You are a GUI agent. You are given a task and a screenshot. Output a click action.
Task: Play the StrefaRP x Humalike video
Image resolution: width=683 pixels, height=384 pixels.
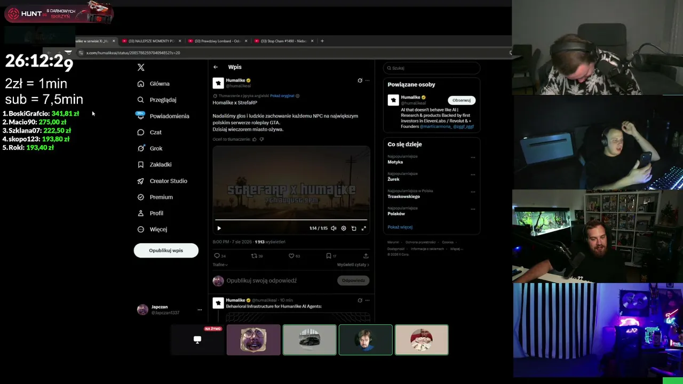click(x=219, y=228)
